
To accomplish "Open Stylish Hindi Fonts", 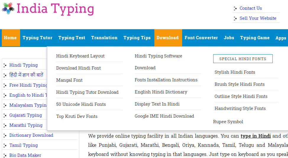I will tap(235, 72).
